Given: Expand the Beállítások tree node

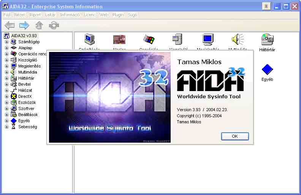Looking at the screenshot, I should tap(6, 115).
